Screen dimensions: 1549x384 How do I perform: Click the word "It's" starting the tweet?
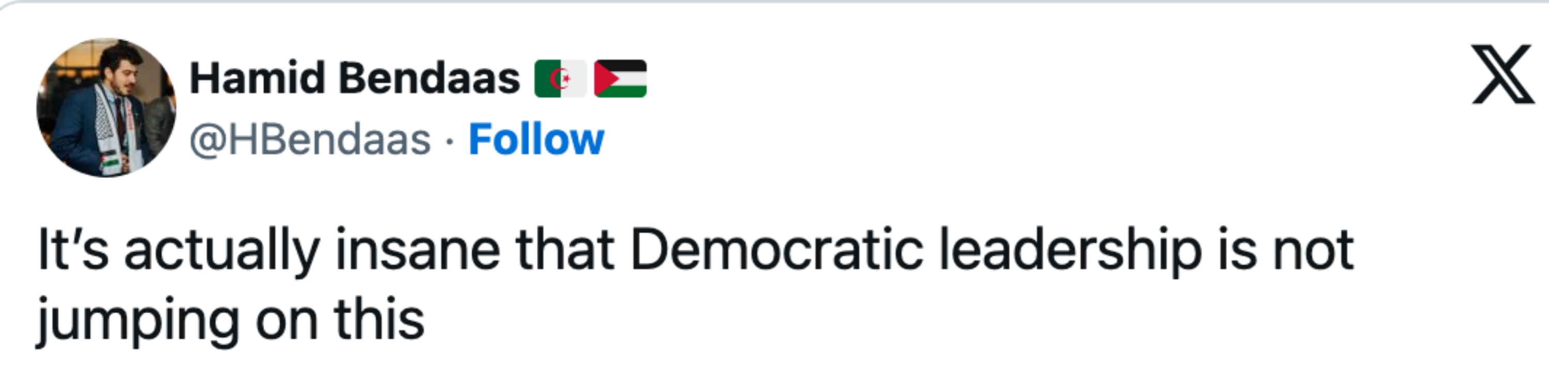coord(73,250)
